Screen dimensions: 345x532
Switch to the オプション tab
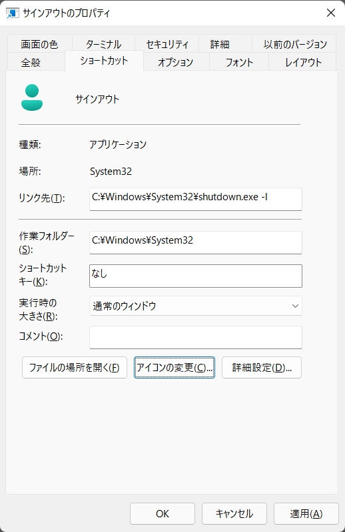pyautogui.click(x=175, y=63)
